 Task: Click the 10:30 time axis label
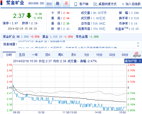pyautogui.click(x=41, y=112)
